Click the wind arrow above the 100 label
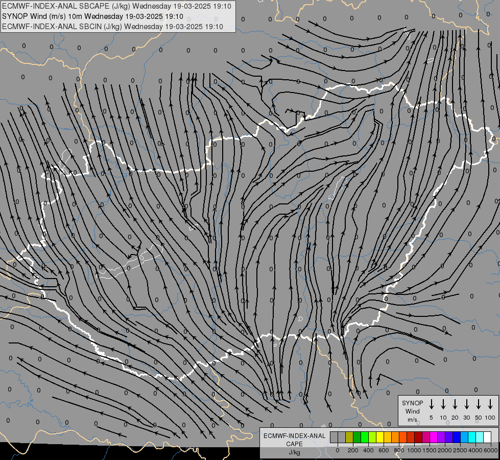The height and width of the screenshot is (460, 500). point(490,404)
